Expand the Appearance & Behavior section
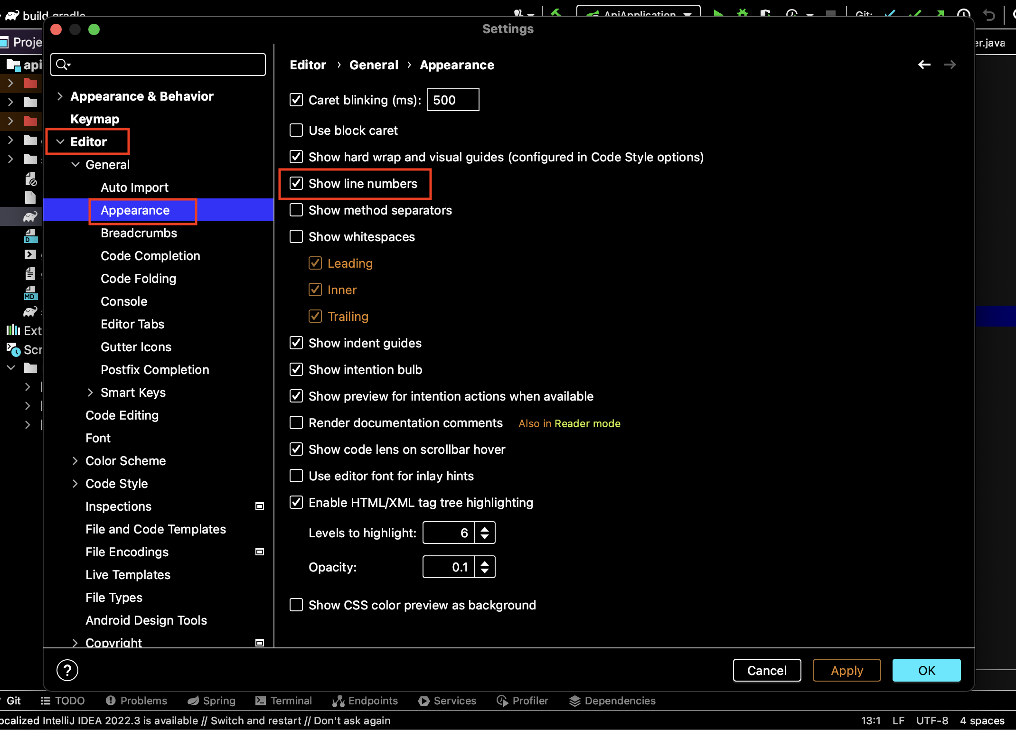1016x730 pixels. tap(60, 96)
